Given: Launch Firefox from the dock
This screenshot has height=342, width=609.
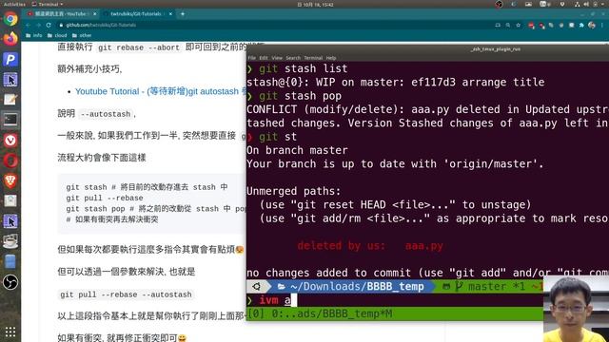Looking at the screenshot, I should [x=10, y=39].
